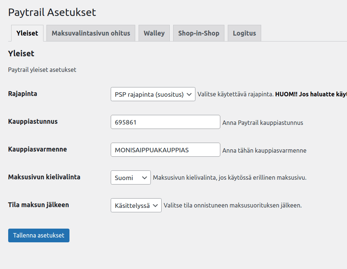Click the 'Paytrail yleiset asetukset' description text

pos(42,70)
